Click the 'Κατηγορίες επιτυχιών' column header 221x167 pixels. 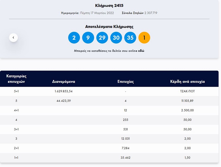coord(16,79)
